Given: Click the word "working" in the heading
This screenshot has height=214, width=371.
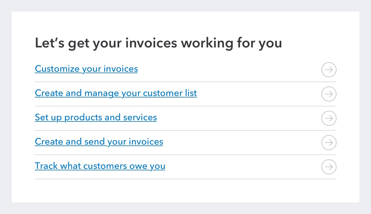Looking at the screenshot, I should tap(207, 43).
